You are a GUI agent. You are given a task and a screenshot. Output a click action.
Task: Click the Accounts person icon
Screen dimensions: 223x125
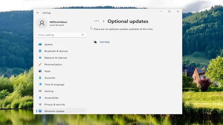point(40,78)
